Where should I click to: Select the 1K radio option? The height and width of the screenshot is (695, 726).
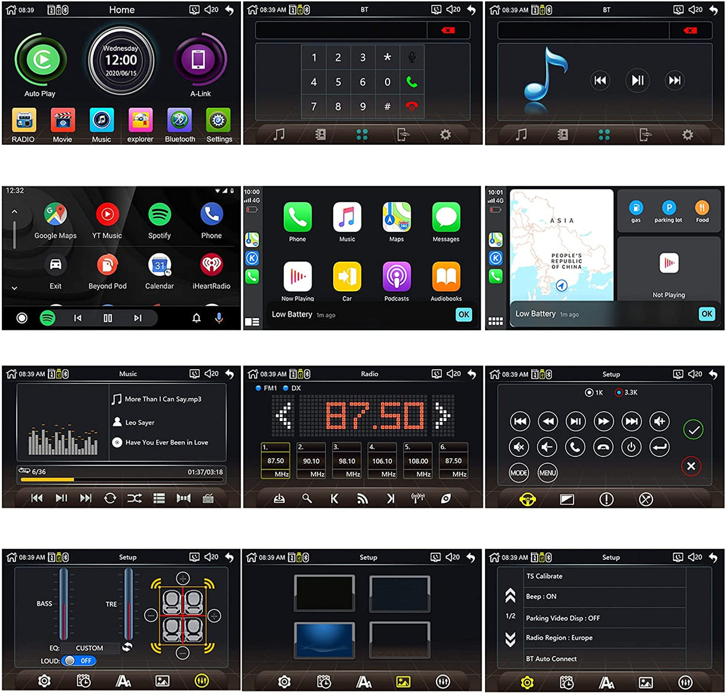point(590,392)
